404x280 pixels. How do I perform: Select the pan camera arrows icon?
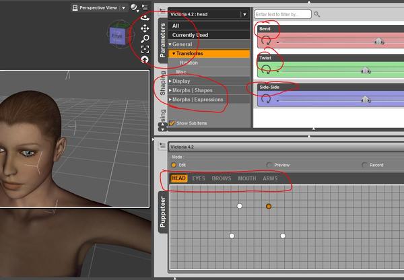pyautogui.click(x=145, y=28)
